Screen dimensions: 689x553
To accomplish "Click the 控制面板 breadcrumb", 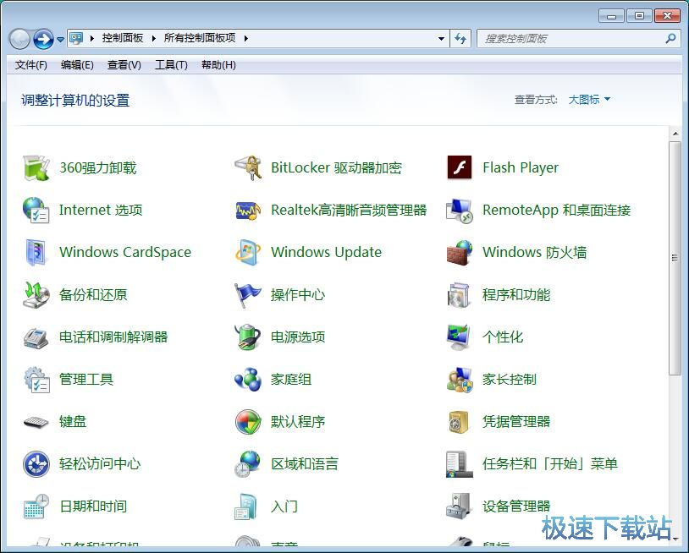I will pos(123,38).
